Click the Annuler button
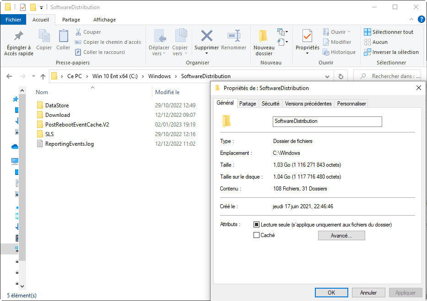Image resolution: width=427 pixels, height=301 pixels. [x=368, y=293]
